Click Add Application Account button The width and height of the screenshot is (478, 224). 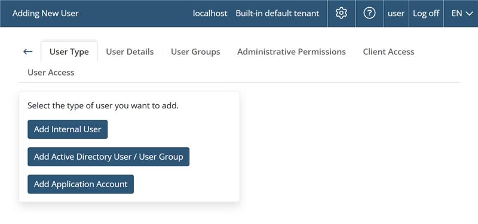[81, 184]
